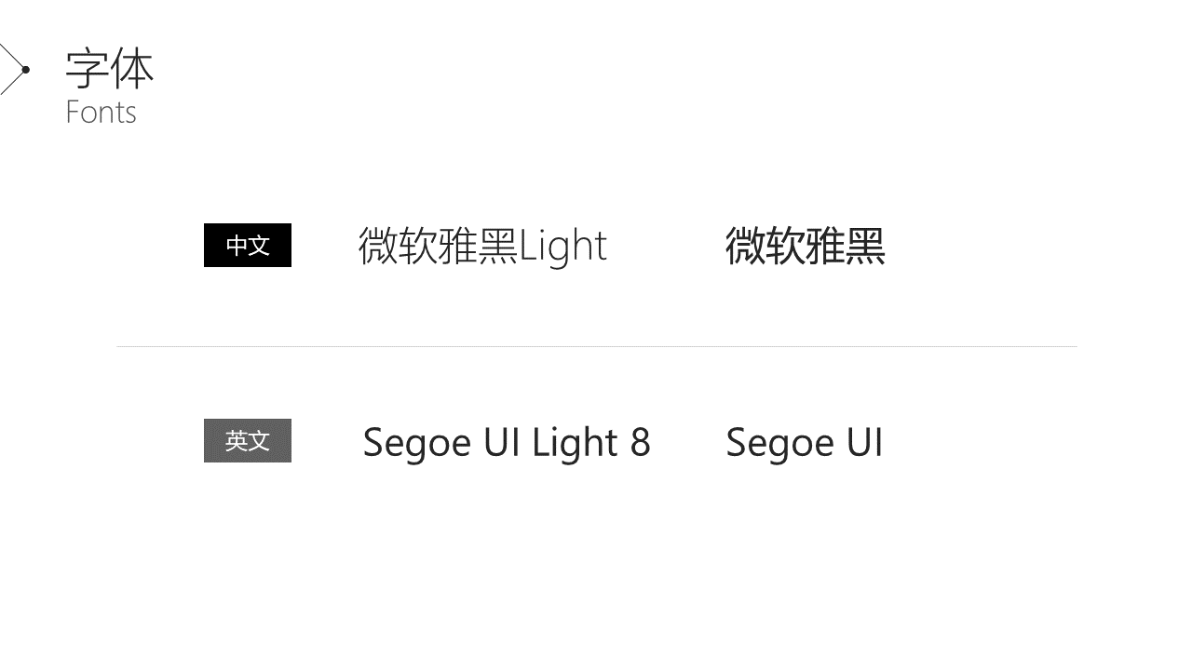This screenshot has width=1192, height=670.
Task: Click the 体 character in the title
Action: 132,69
